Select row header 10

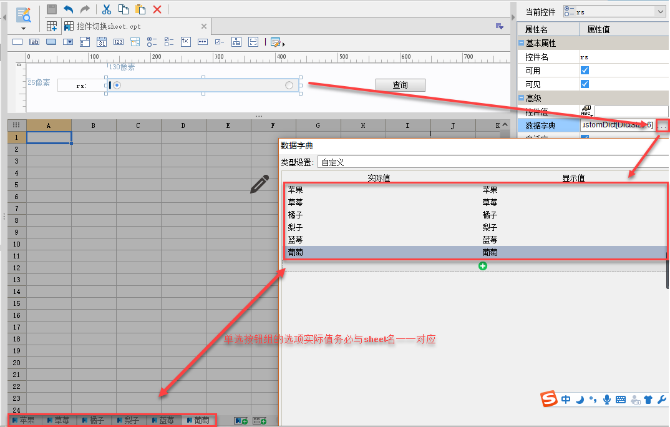coord(17,244)
